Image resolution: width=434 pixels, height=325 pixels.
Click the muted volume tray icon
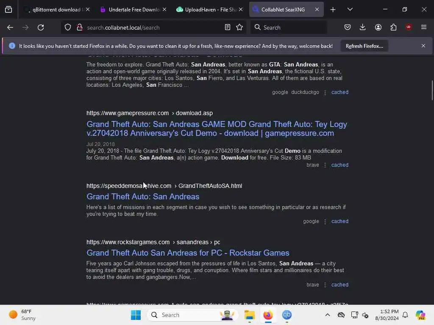tap(365, 315)
